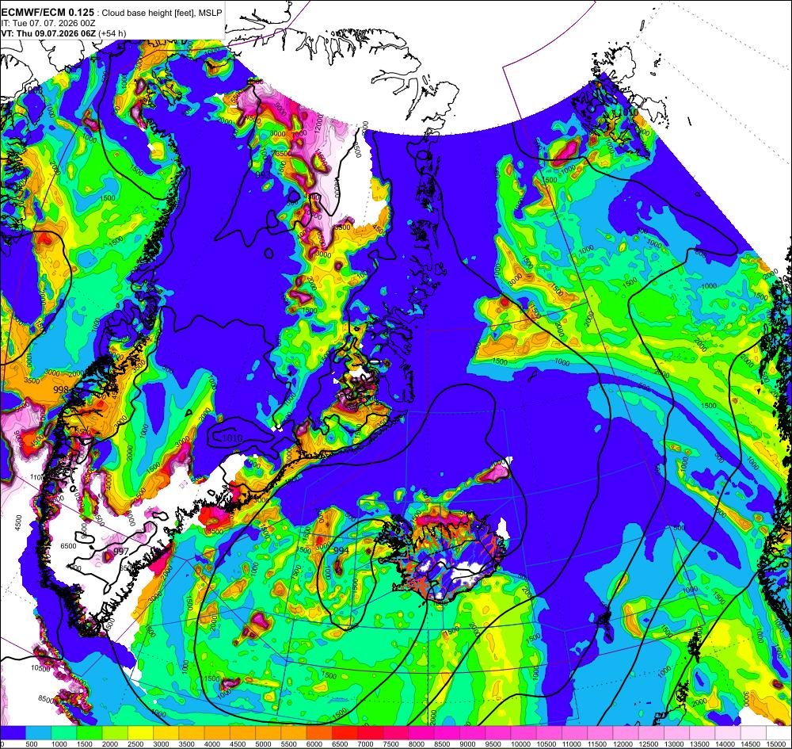Click the legend swatch between 7000 and 7500
The height and width of the screenshot is (749, 792).
[370, 732]
